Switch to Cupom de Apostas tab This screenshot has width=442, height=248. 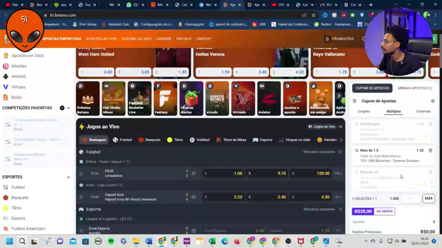coord(372,88)
